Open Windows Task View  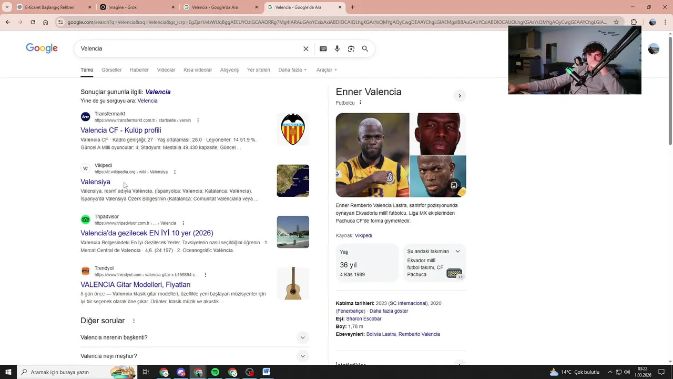pos(146,372)
